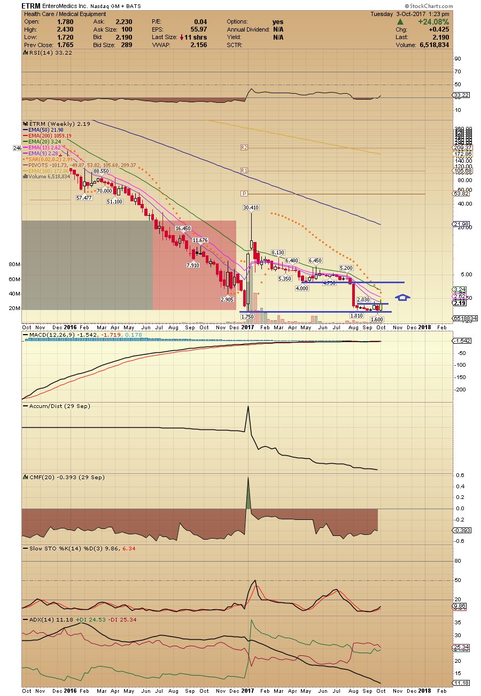Click the 2.905 price label
The width and height of the screenshot is (481, 696).
[x=227, y=300]
